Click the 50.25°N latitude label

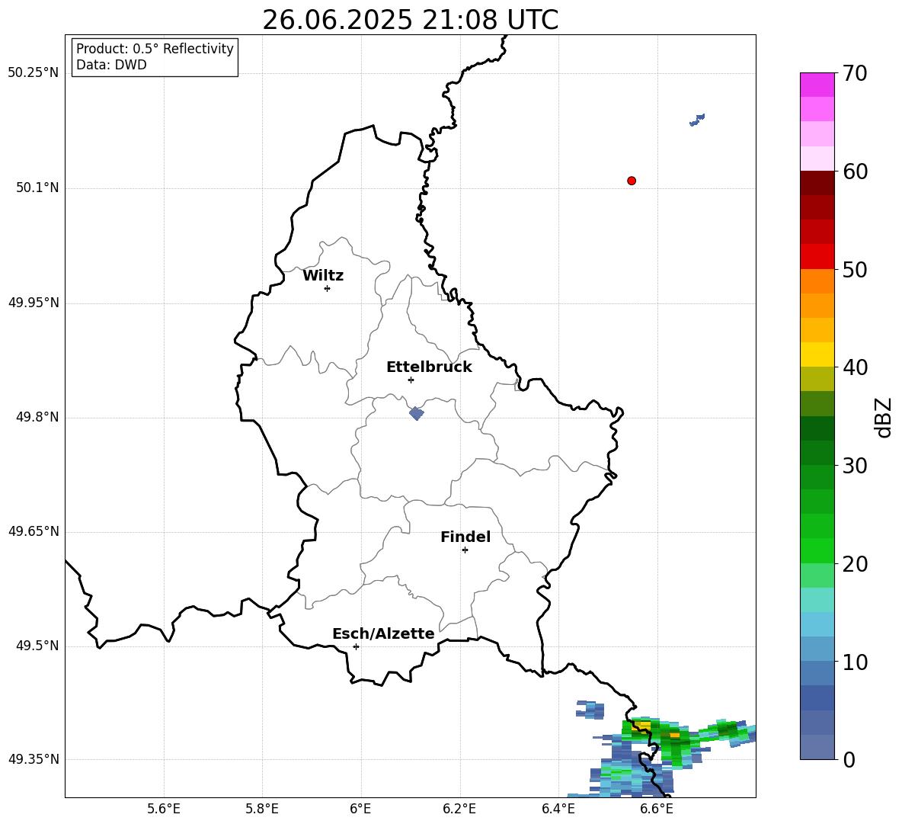click(34, 73)
